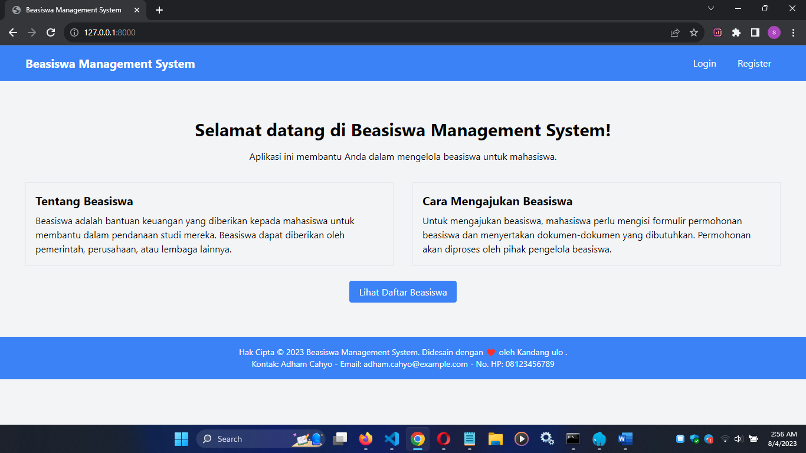Toggle the Chrome side panel icon
The width and height of the screenshot is (806, 453).
[x=755, y=32]
